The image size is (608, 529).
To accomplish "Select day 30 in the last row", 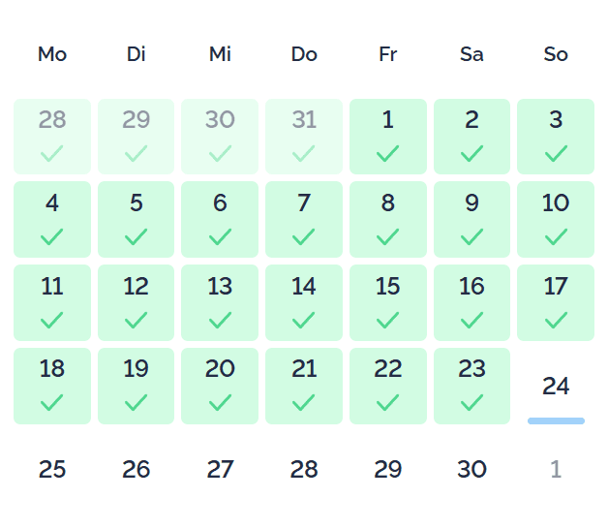I will point(471,469).
